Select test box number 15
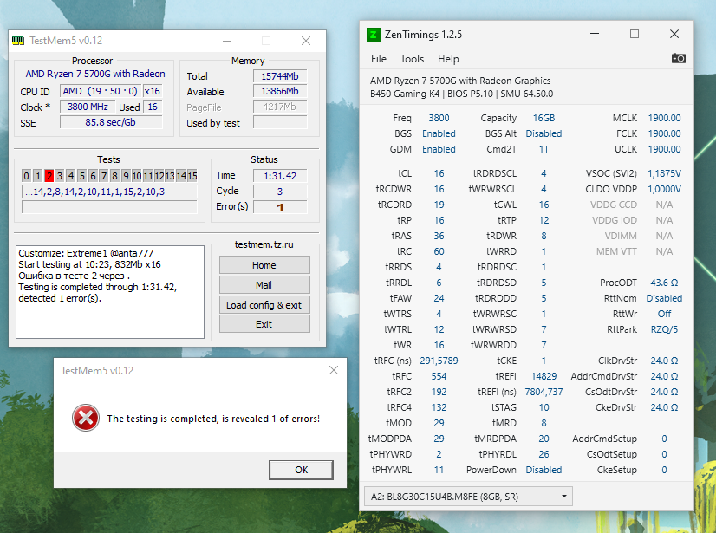The height and width of the screenshot is (533, 716). [192, 176]
